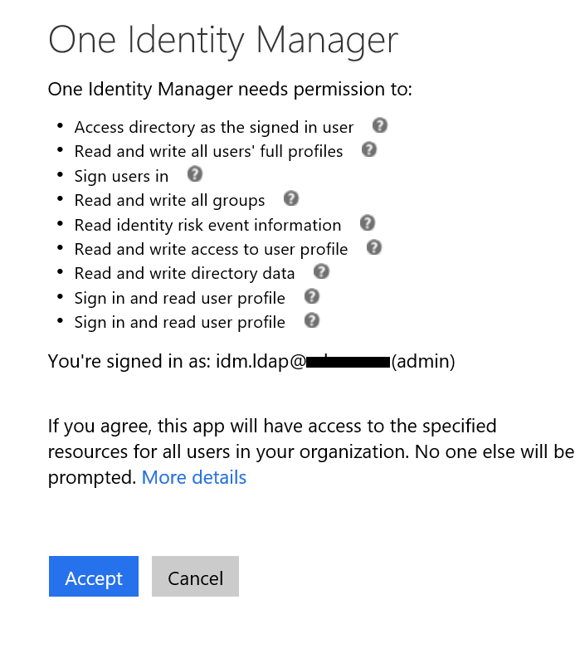
Task: Click 'Access directory as the signed in user' text
Action: coord(214,128)
